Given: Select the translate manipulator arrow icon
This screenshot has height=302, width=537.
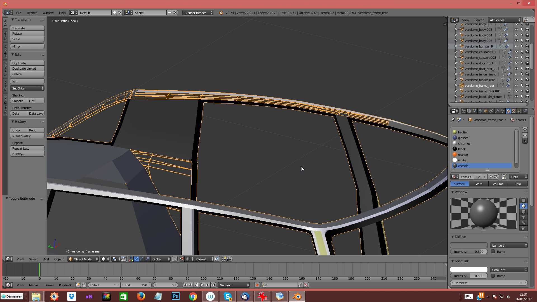Looking at the screenshot, I should [x=136, y=259].
